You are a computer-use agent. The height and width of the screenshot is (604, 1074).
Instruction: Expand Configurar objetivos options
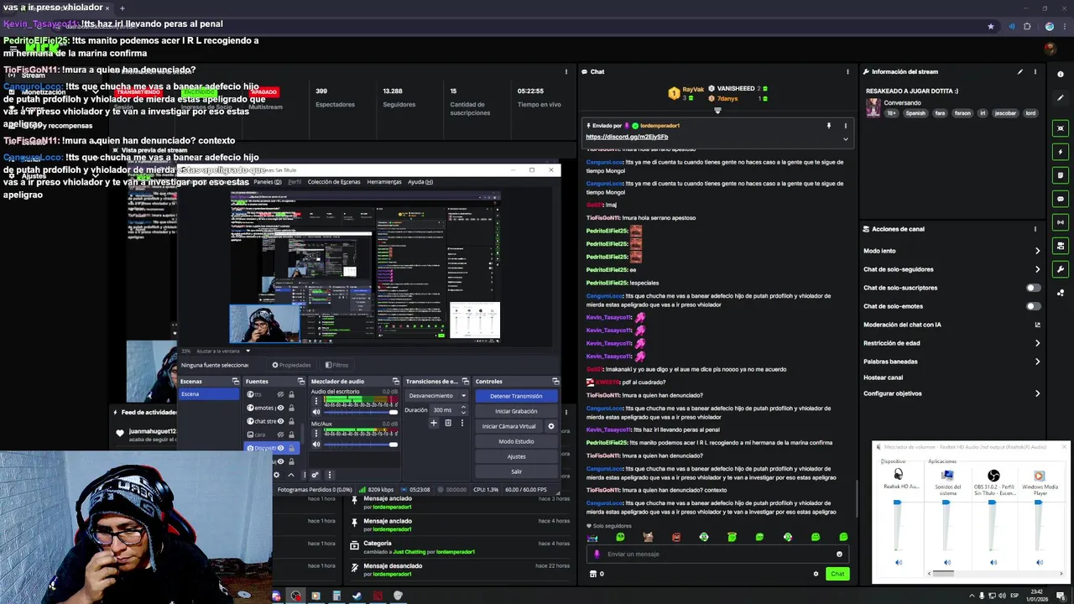[1037, 393]
